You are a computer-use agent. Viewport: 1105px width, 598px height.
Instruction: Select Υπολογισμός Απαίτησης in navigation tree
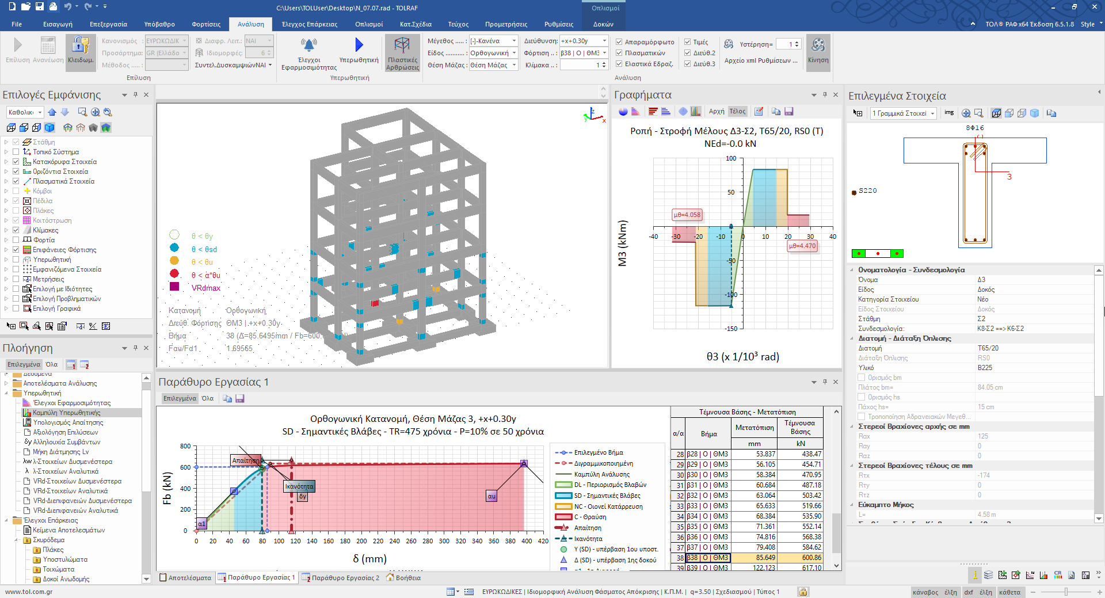pyautogui.click(x=68, y=422)
